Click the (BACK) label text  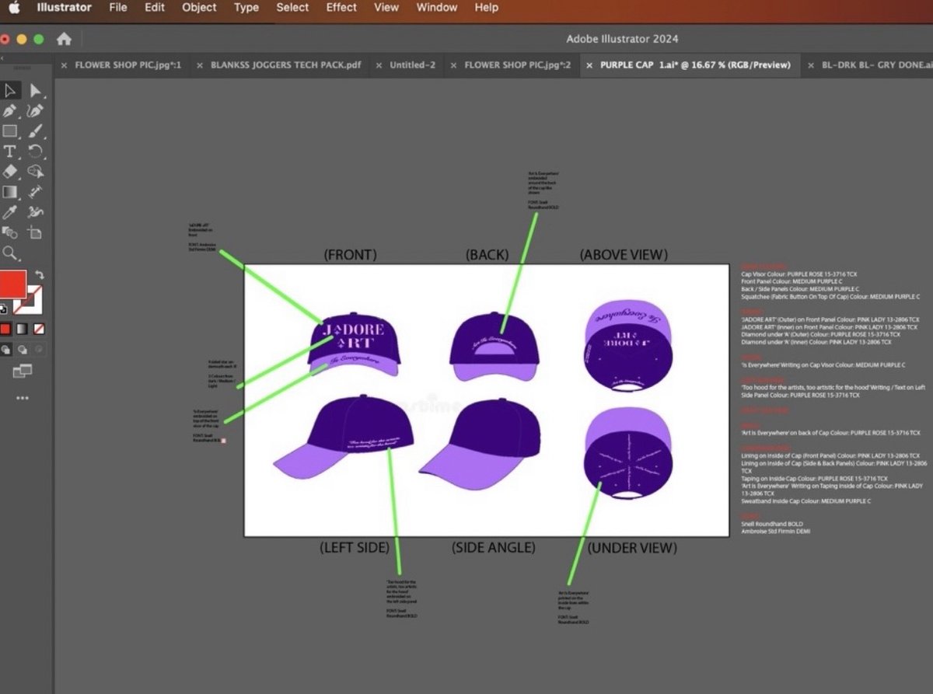coord(487,255)
